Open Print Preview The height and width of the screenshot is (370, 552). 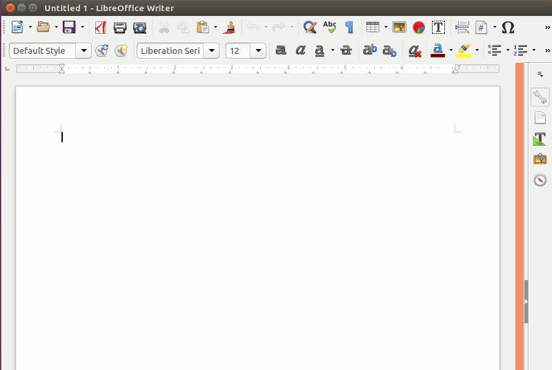pos(140,27)
